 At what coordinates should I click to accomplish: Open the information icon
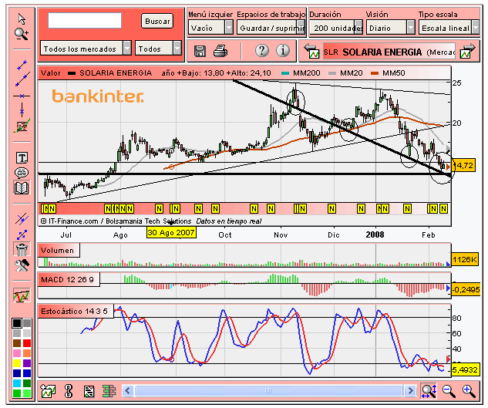283,50
